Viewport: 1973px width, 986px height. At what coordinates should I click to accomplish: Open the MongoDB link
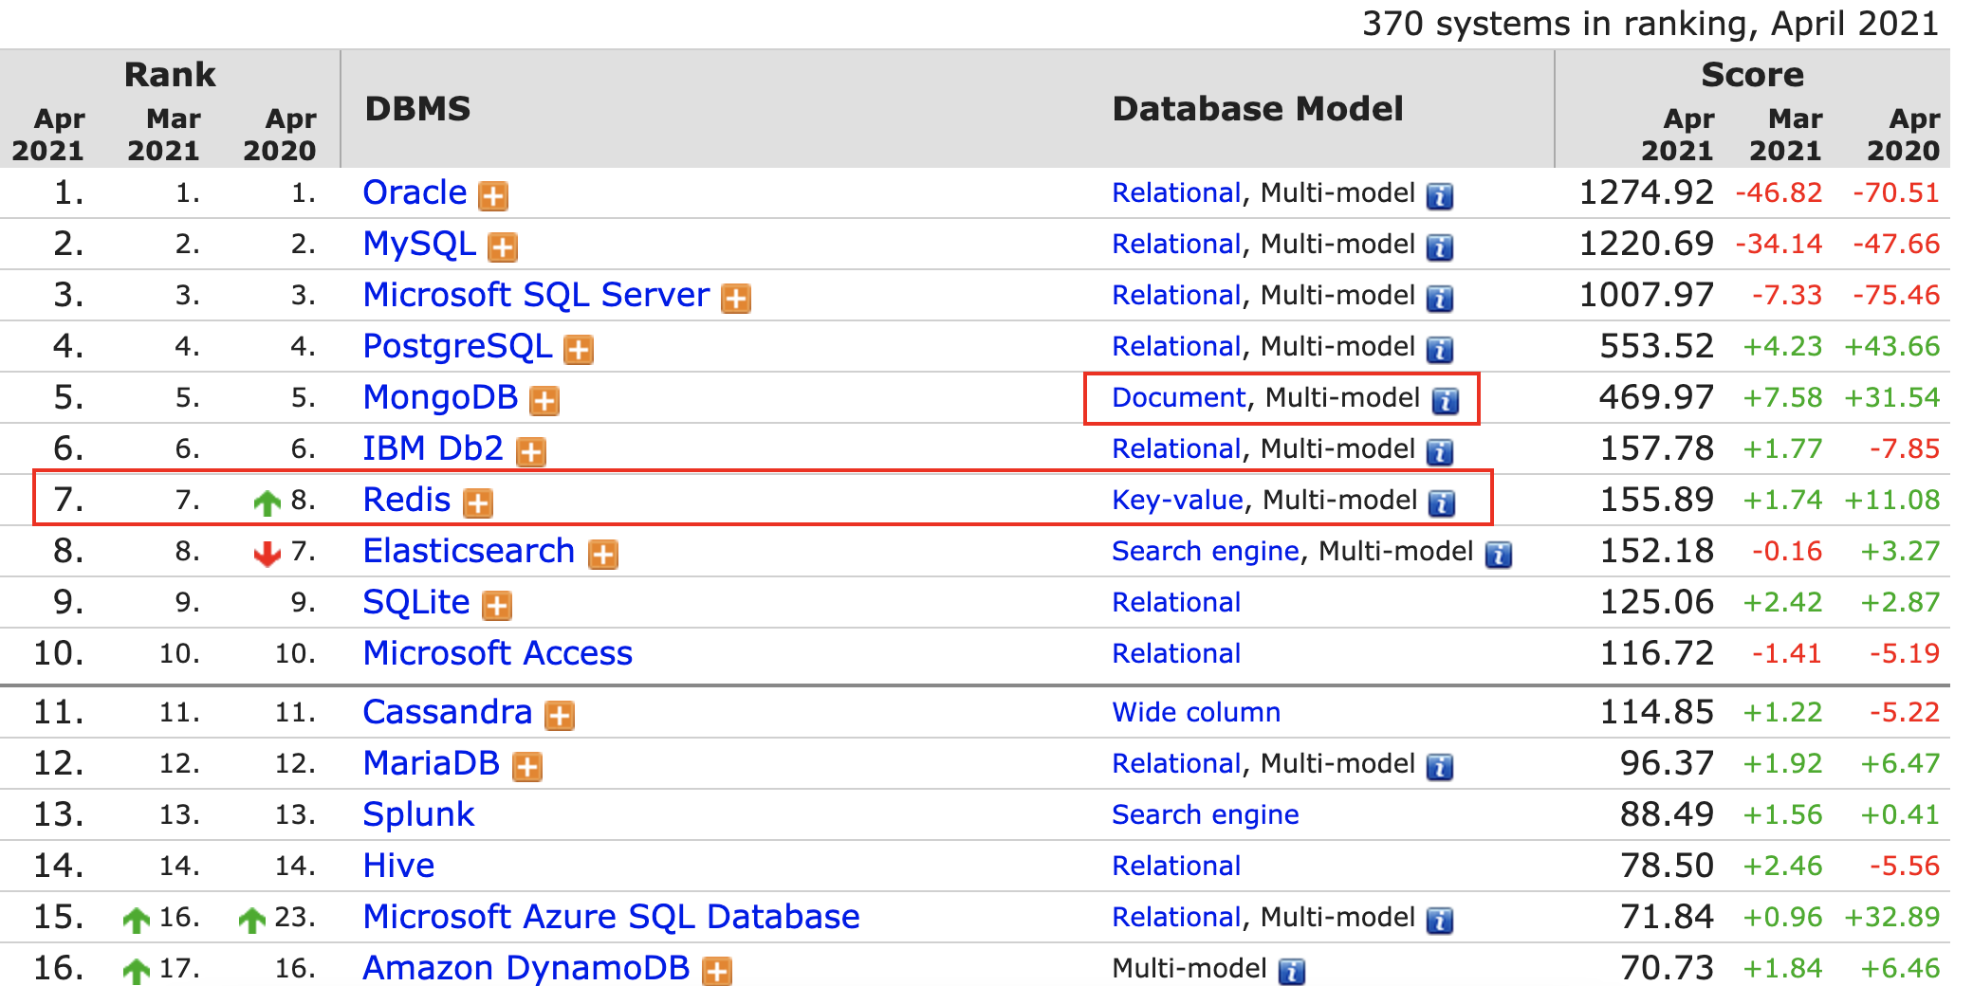click(x=440, y=397)
